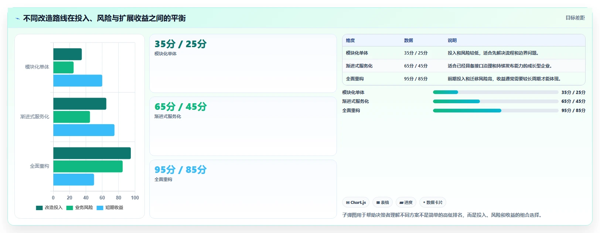Click the 进度 tag chip
The image size is (600, 233).
[406, 202]
